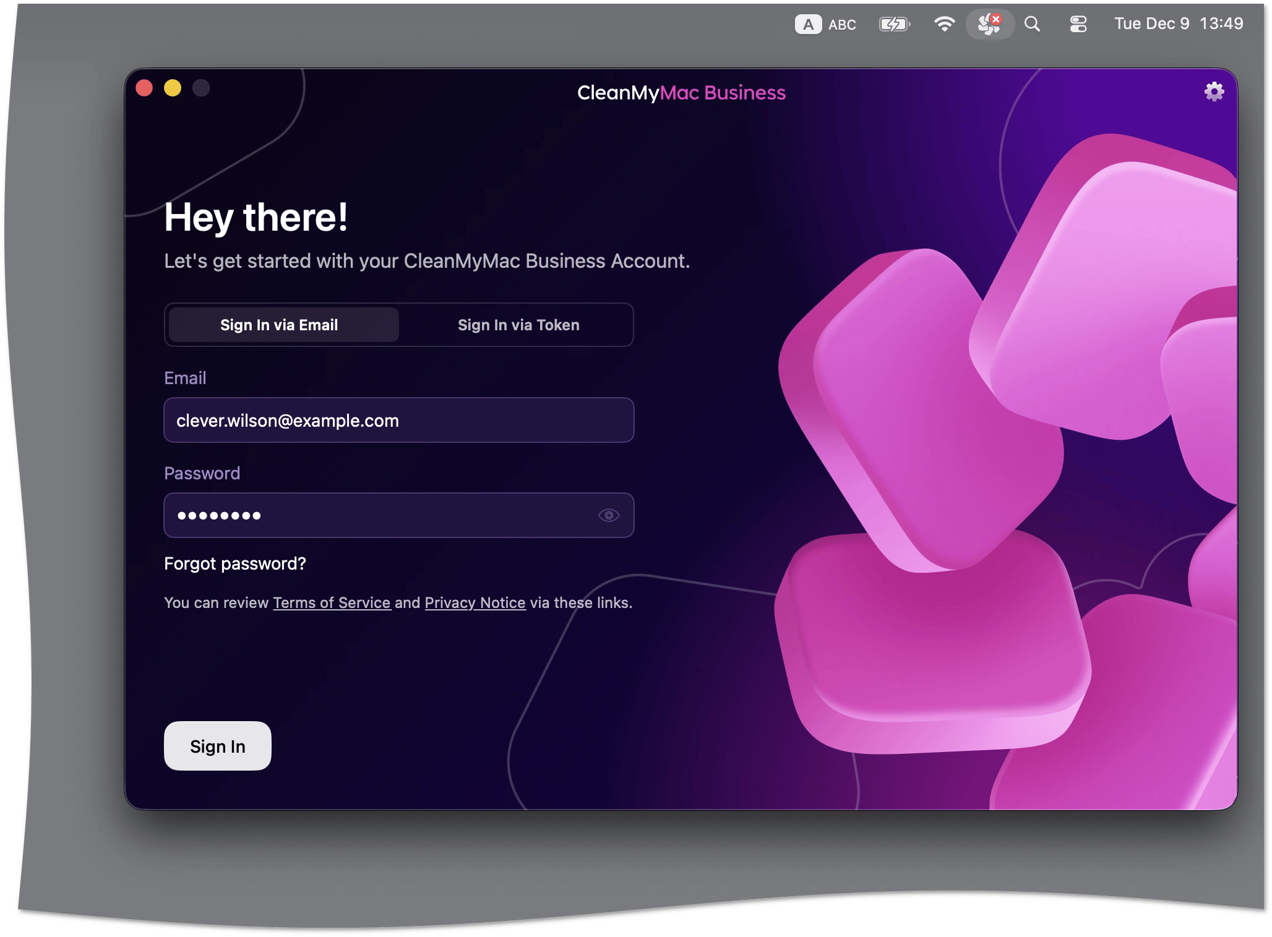
Task: Click the CleanMyMac Business title
Action: pyautogui.click(x=681, y=92)
